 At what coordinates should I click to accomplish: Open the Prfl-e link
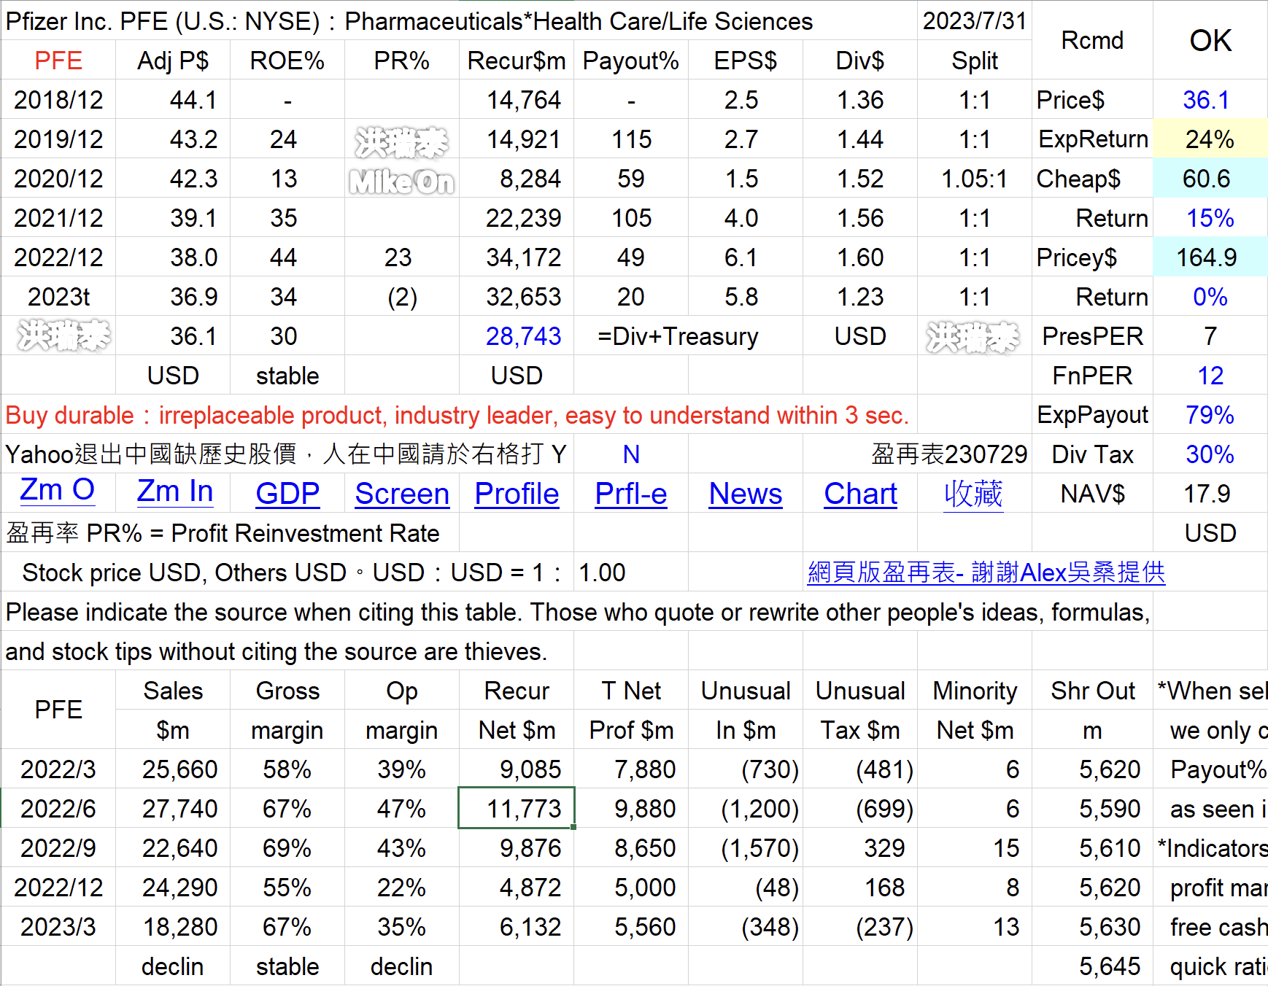(631, 494)
